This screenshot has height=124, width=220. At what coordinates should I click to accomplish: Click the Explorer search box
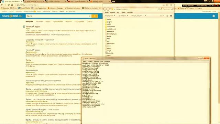(x=168, y=9)
